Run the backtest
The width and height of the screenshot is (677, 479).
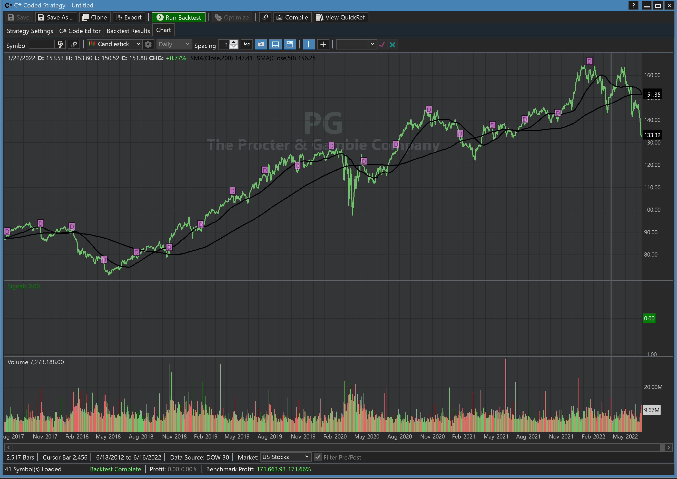pos(179,17)
